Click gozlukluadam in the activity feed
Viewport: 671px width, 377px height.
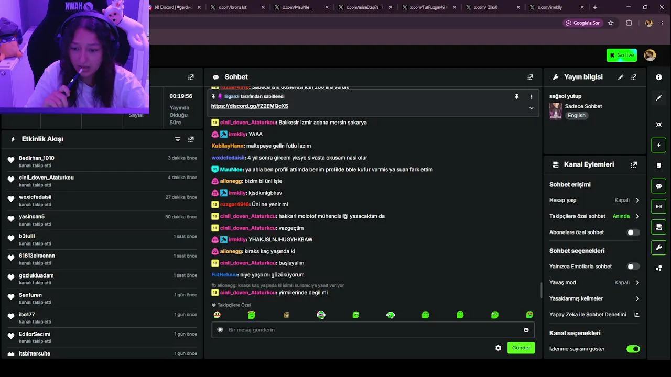(x=36, y=275)
